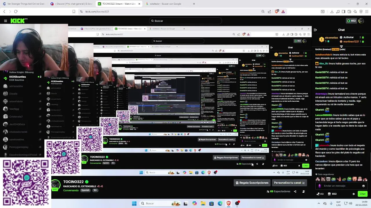
Task: Open the emoji picker in the message box
Action: pyautogui.click(x=363, y=186)
